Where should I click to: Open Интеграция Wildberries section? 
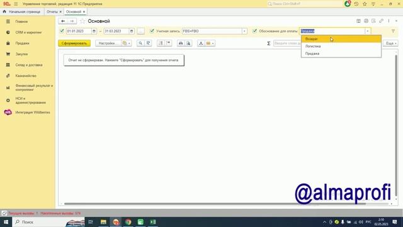pyautogui.click(x=33, y=112)
